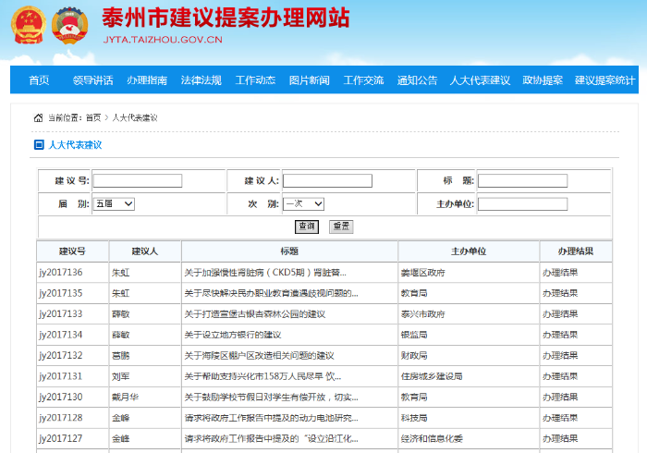Click the 主办单位 input box
This screenshot has width=647, height=453.
pyautogui.click(x=522, y=203)
